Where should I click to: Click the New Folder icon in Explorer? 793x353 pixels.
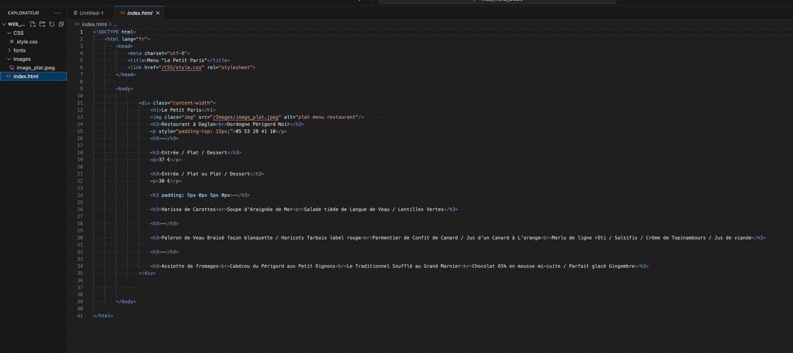tap(42, 24)
